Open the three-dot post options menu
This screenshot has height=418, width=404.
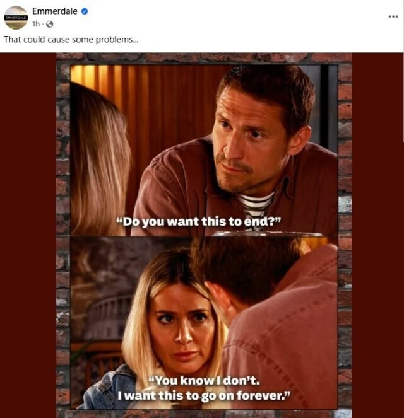pyautogui.click(x=393, y=16)
